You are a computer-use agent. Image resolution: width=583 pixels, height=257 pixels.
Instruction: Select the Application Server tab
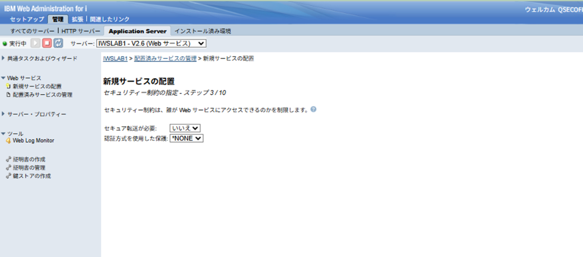tap(137, 31)
